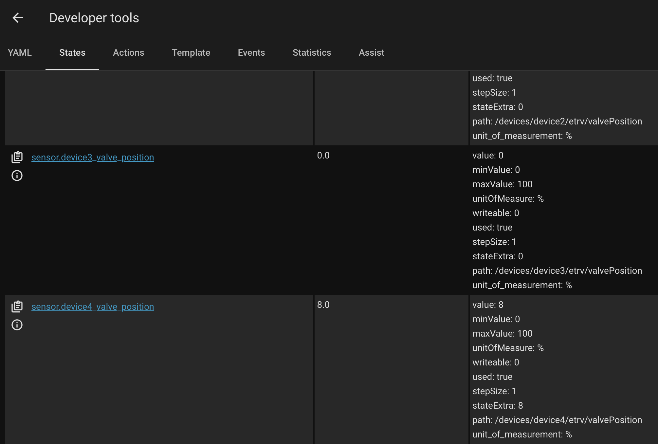
Task: Click the device2 valvePosition path attribute
Action: point(557,121)
